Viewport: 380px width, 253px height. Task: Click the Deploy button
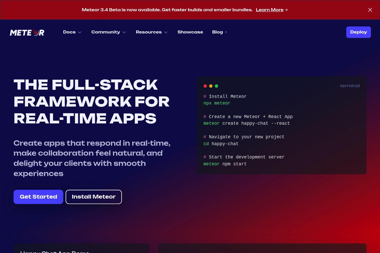point(359,32)
